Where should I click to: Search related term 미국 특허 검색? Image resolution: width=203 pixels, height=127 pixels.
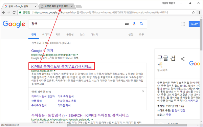(66, 96)
